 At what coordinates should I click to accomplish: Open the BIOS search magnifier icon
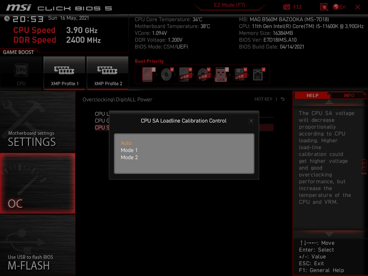coord(324,7)
